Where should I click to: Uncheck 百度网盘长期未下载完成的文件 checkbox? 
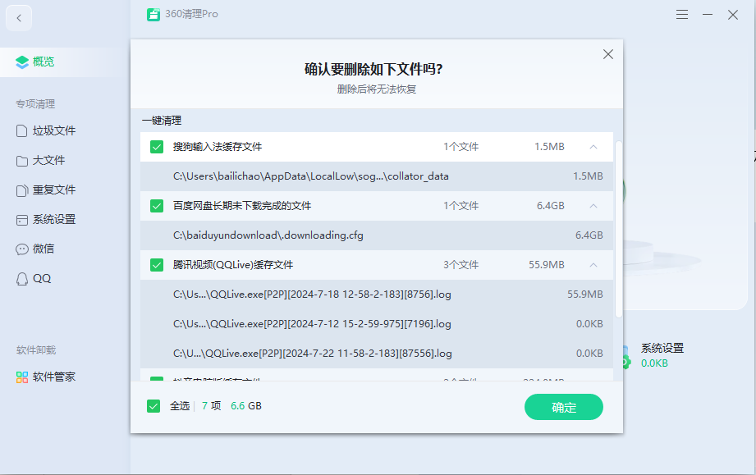157,206
